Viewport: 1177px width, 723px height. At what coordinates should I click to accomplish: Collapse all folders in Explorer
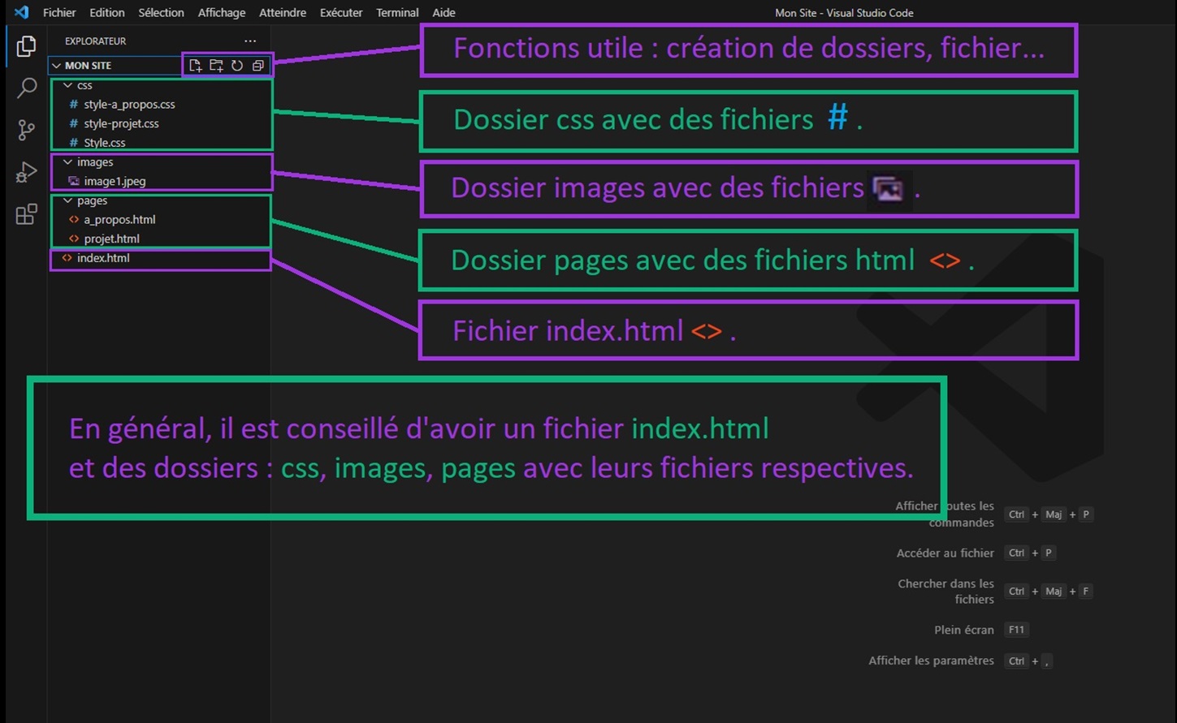point(258,66)
